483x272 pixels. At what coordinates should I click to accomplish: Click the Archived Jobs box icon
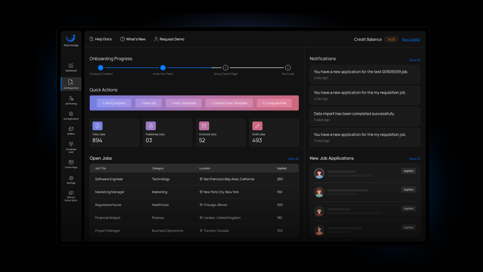click(204, 126)
